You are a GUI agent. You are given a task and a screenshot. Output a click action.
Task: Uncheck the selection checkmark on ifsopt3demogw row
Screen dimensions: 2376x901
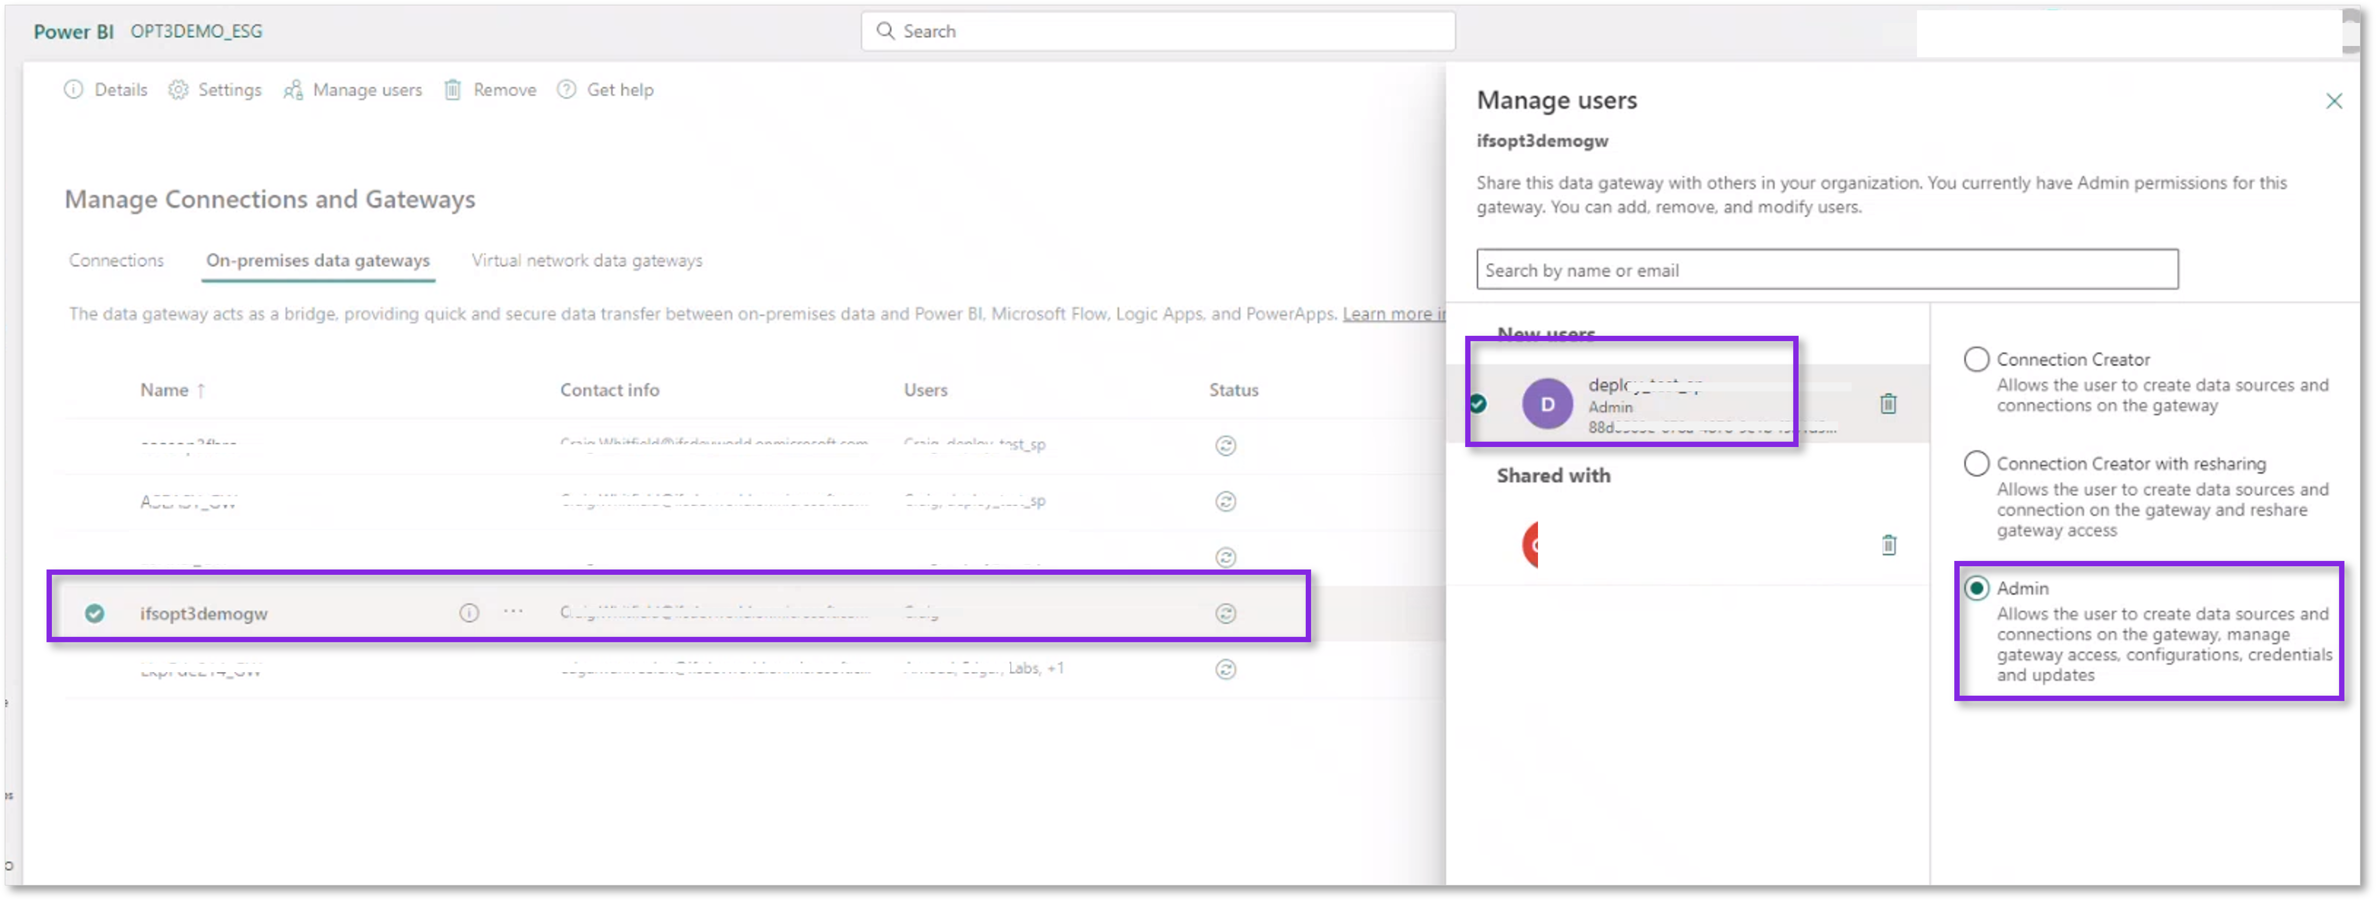click(95, 613)
